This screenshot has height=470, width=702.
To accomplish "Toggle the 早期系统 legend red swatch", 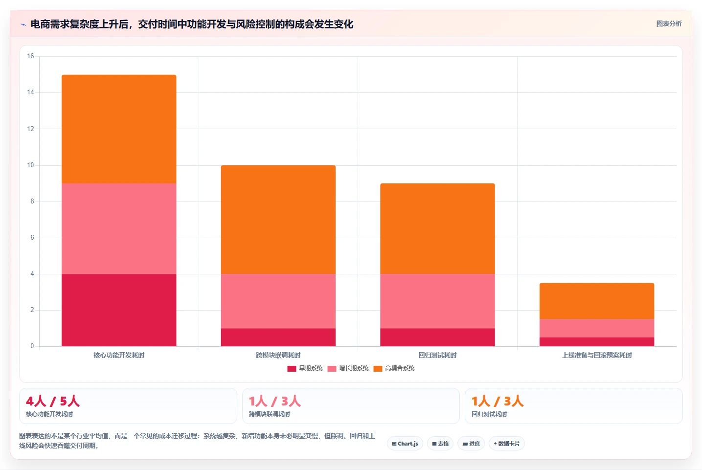I will pyautogui.click(x=292, y=368).
